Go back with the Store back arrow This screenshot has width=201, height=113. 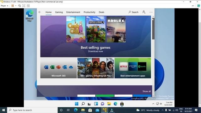click(x=40, y=12)
